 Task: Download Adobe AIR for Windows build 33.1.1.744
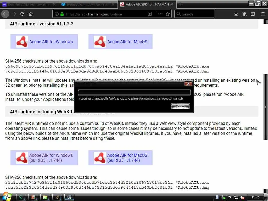44,158
